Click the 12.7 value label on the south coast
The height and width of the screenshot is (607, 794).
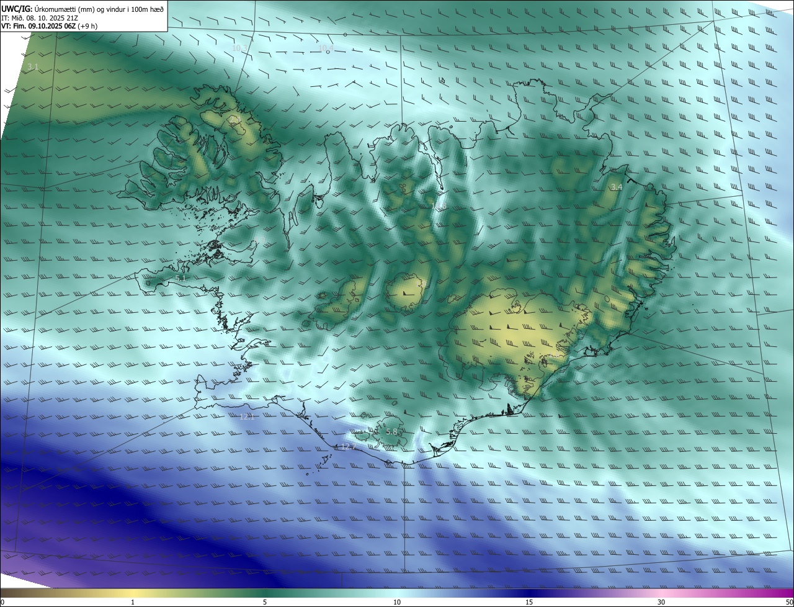[x=349, y=447]
